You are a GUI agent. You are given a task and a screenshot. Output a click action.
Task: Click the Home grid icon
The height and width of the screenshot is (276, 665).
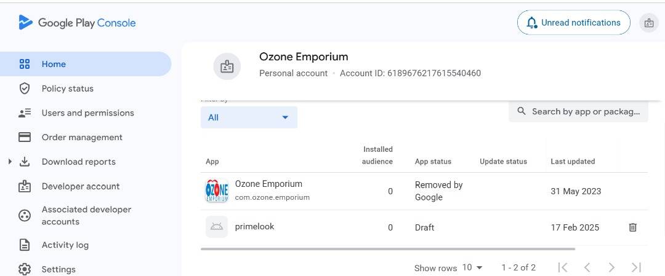pyautogui.click(x=25, y=64)
